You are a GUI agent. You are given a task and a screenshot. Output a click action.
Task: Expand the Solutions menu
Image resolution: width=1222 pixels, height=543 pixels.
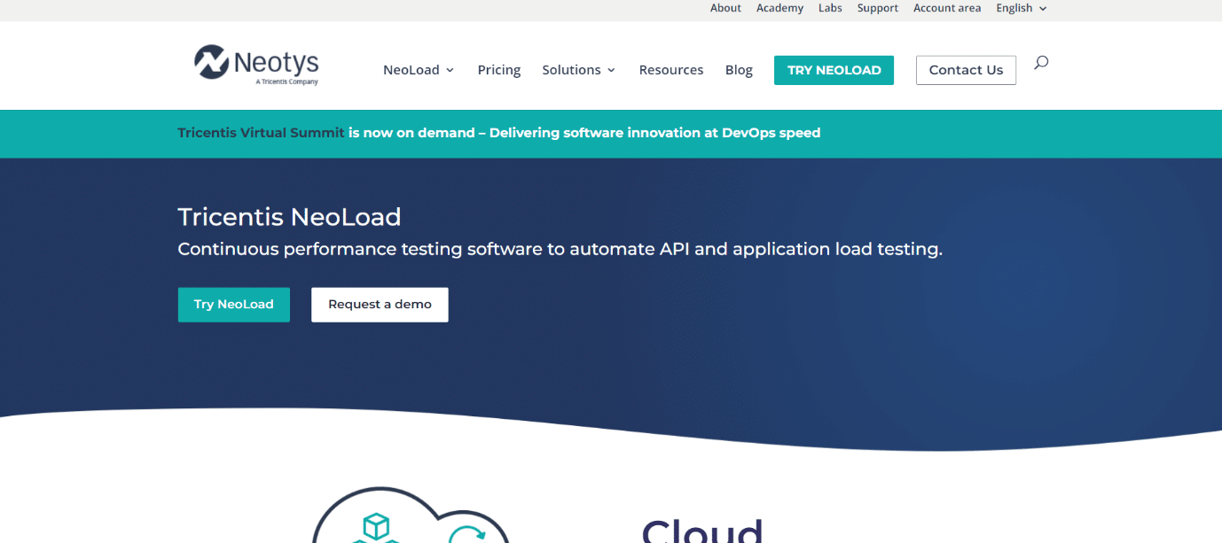579,70
